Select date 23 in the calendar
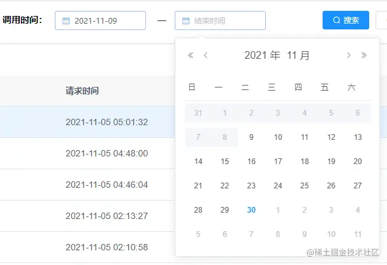 (251, 186)
